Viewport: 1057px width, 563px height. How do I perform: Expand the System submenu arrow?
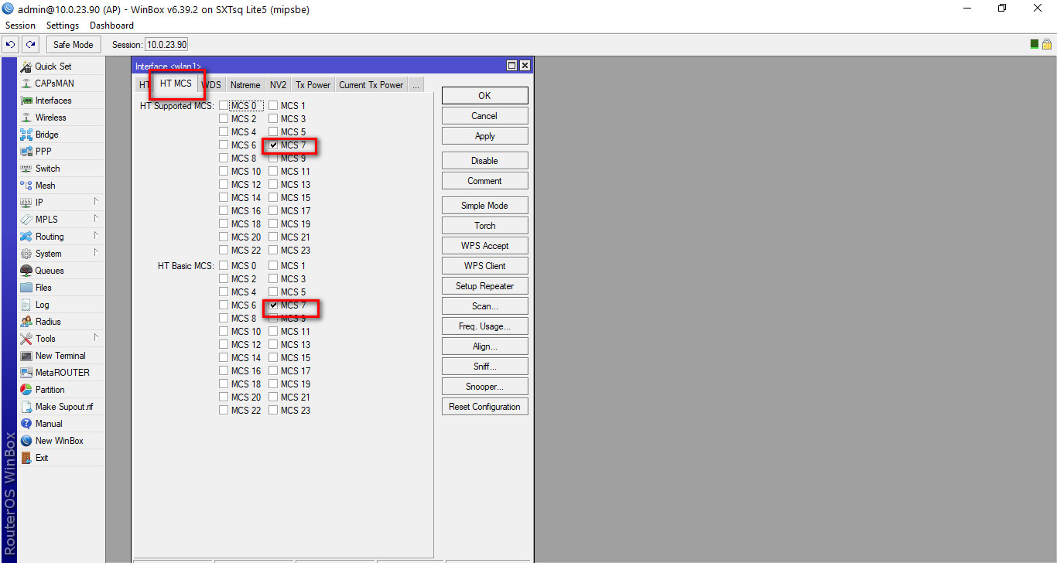click(x=96, y=253)
